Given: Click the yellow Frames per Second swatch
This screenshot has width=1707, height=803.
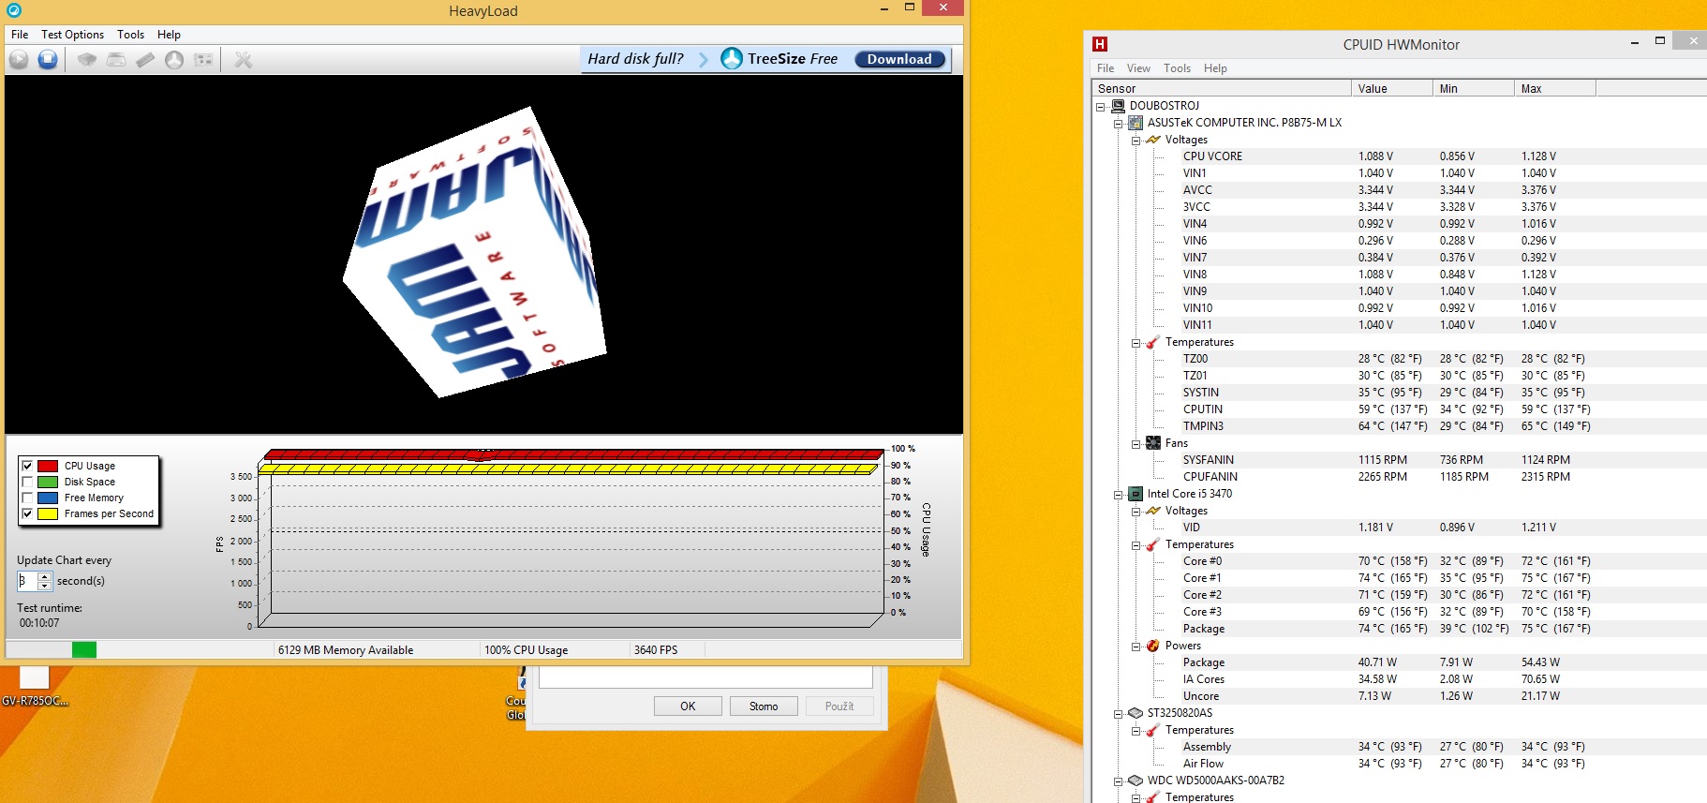Looking at the screenshot, I should coord(48,513).
